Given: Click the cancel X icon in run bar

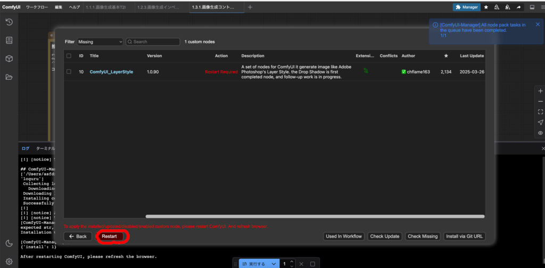Looking at the screenshot, I should point(301,264).
